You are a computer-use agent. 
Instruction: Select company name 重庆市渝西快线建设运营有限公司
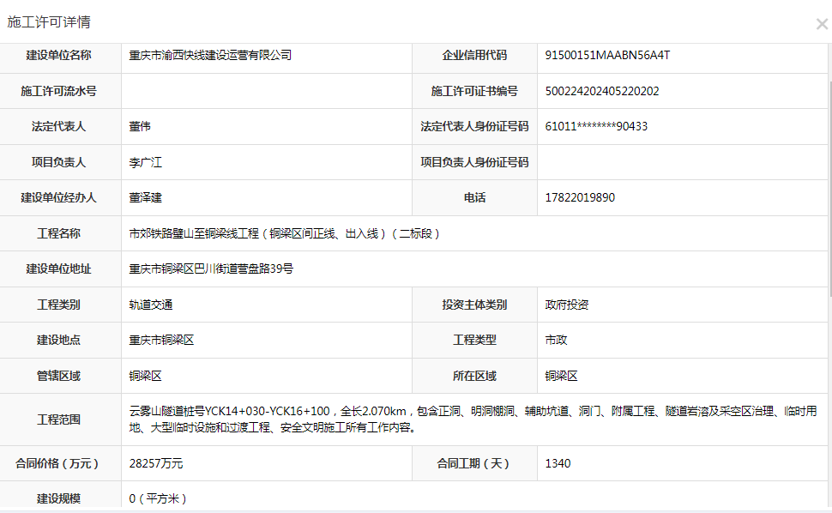[x=210, y=56]
